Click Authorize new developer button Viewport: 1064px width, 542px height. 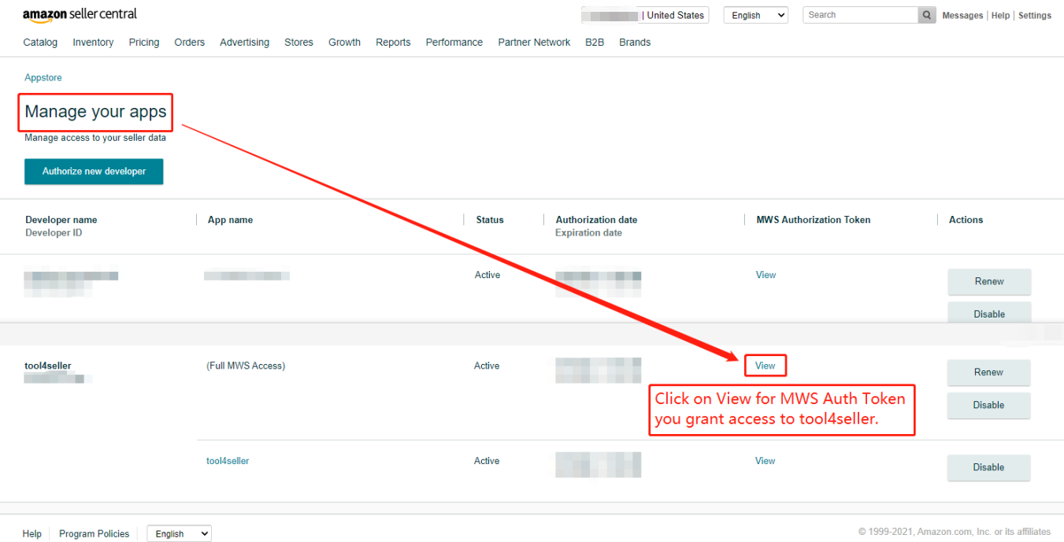click(94, 172)
